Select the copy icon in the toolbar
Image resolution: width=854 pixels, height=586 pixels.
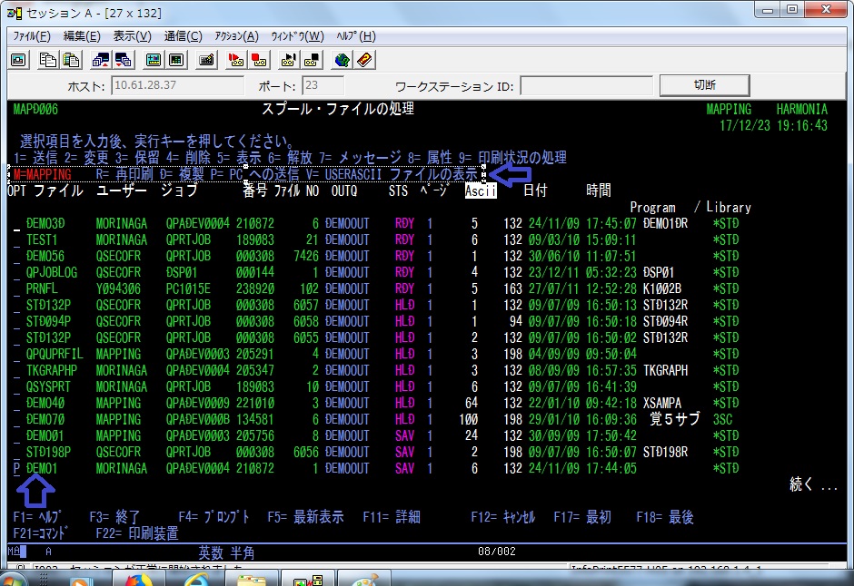47,59
